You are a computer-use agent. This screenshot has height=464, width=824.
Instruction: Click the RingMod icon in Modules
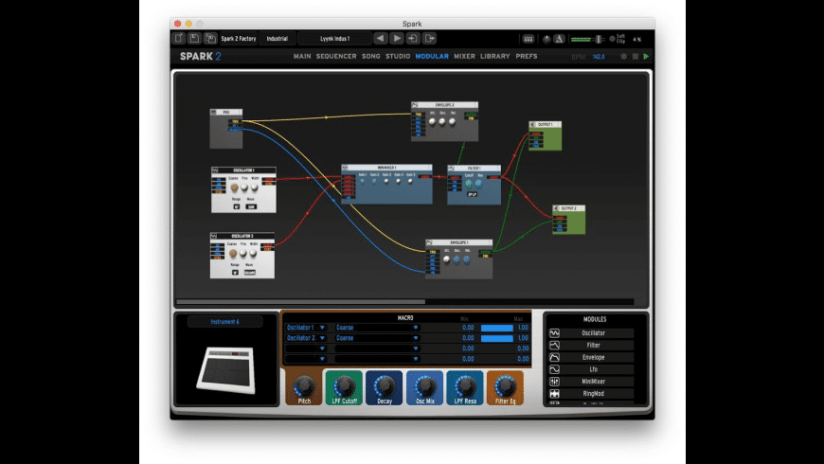[x=554, y=394]
